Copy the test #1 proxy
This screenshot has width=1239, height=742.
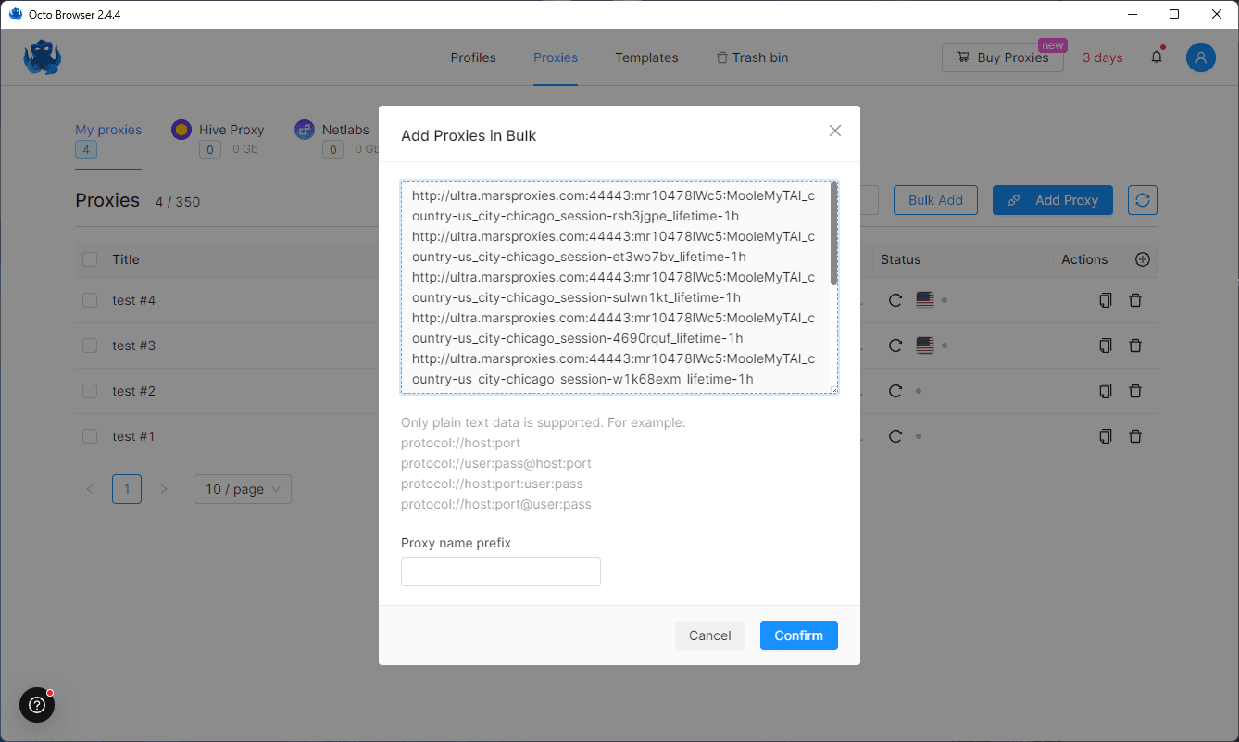[1105, 436]
